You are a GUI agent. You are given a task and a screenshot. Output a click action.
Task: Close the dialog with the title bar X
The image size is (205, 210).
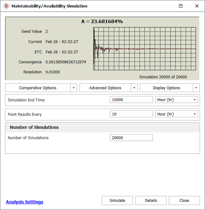pos(197,6)
